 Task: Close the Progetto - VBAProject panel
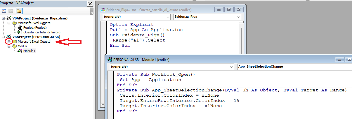(x=90, y=3)
